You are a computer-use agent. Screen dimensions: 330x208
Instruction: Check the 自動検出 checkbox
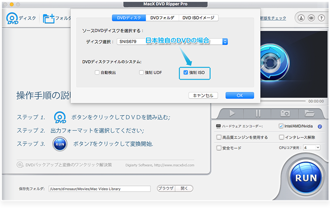[96, 72]
